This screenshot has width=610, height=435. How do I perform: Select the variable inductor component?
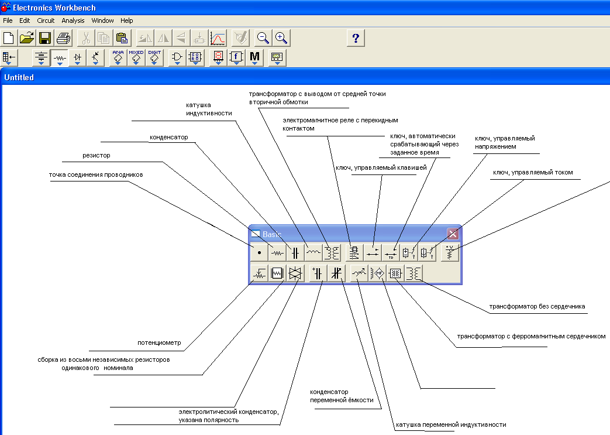359,273
